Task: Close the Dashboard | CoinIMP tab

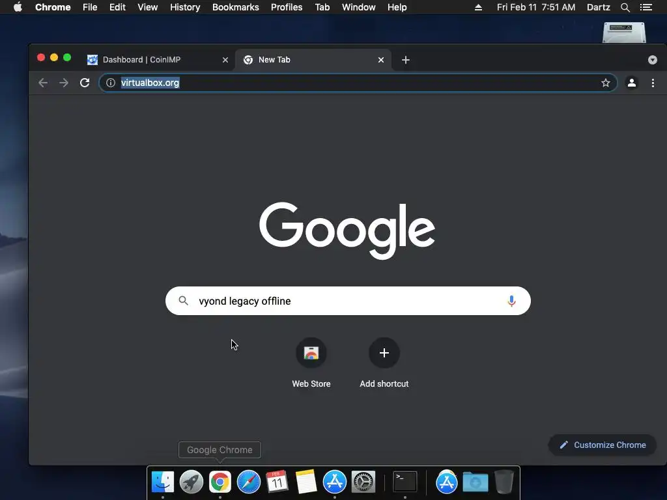Action: coord(225,60)
